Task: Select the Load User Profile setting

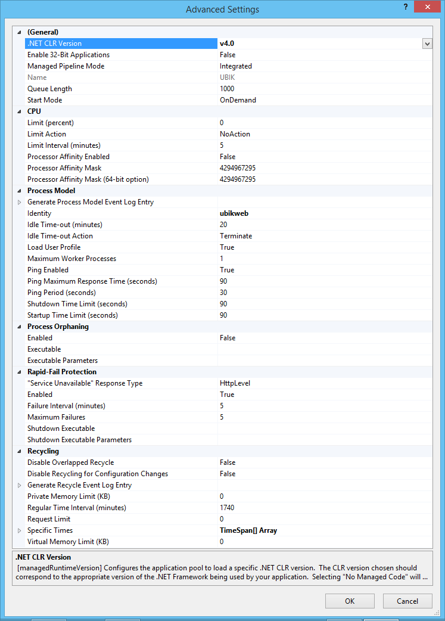Action: point(54,247)
